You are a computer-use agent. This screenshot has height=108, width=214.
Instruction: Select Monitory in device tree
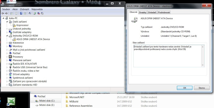pos(17,46)
